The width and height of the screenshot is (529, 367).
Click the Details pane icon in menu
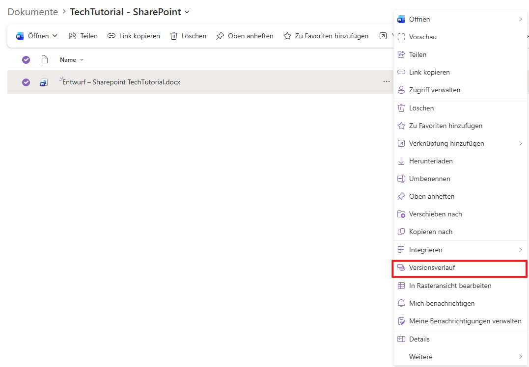[401, 339]
